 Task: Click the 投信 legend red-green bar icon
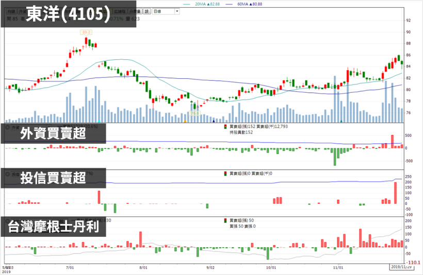(x=225, y=174)
